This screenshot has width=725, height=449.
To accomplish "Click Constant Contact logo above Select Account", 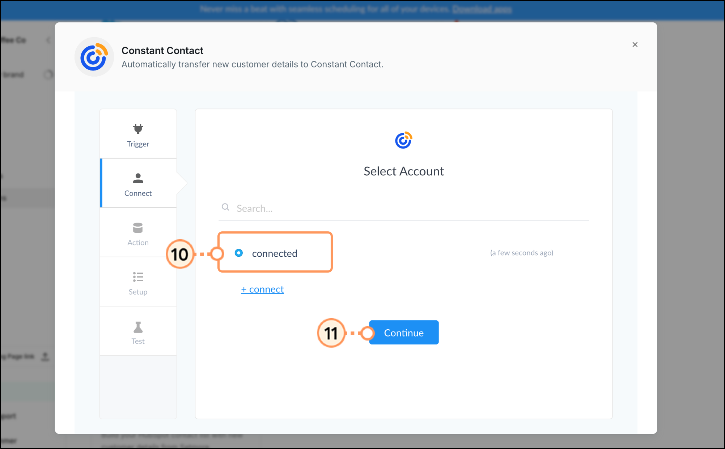I will pyautogui.click(x=403, y=140).
